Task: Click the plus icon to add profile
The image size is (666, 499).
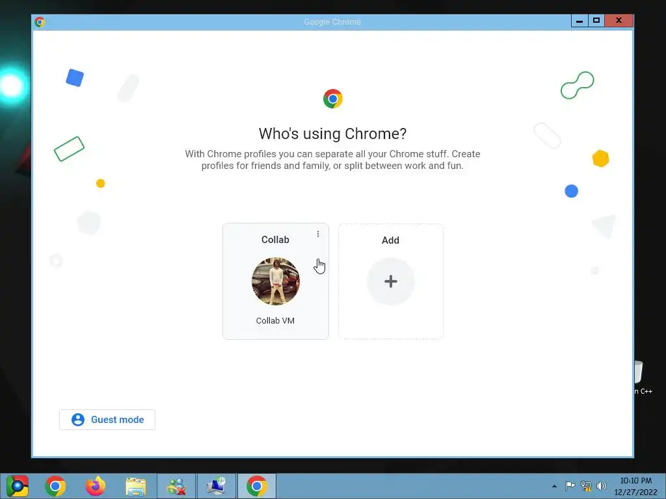Action: (391, 281)
